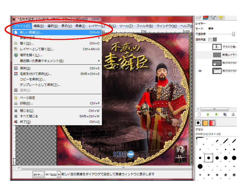Open the orange Patterns tab
246x190 pixels.
coord(205,123)
